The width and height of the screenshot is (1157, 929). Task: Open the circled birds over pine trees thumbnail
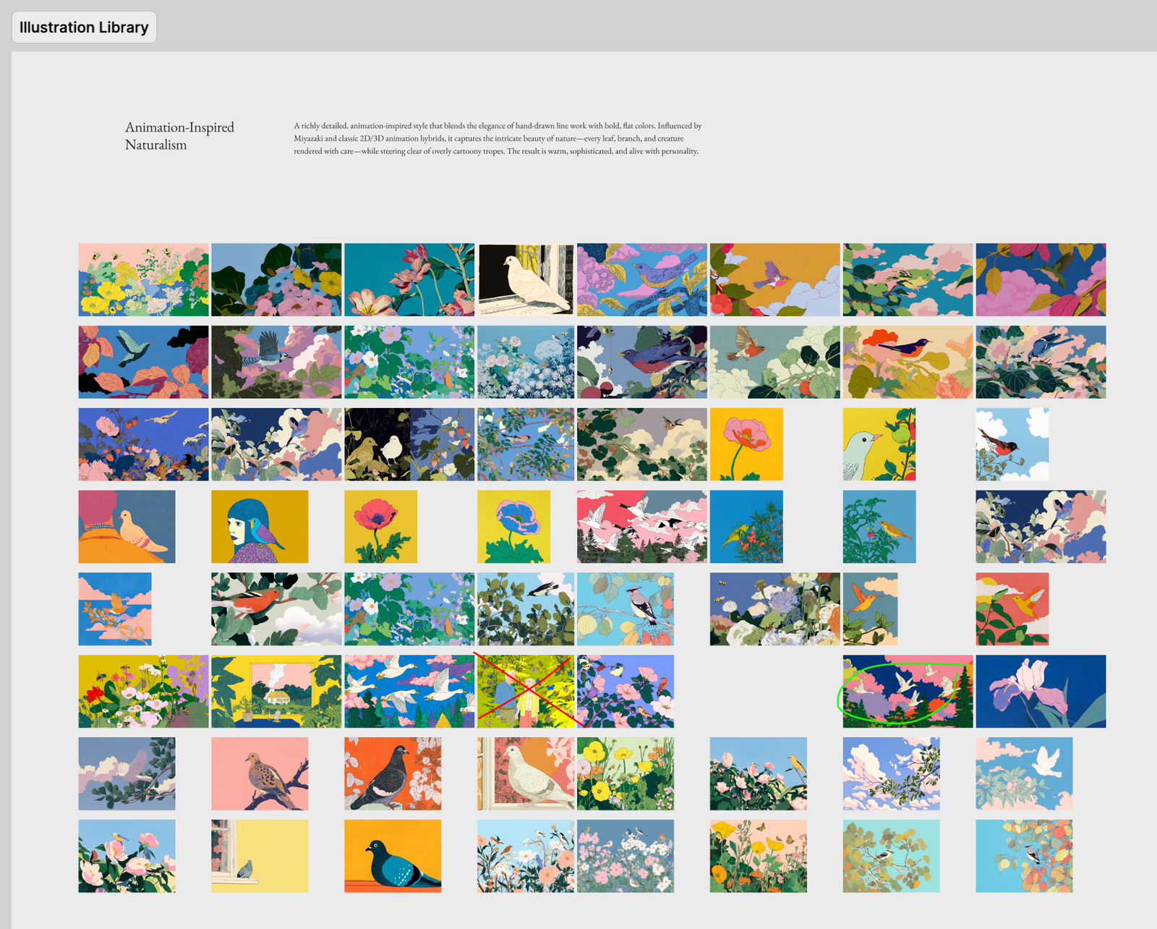[908, 691]
